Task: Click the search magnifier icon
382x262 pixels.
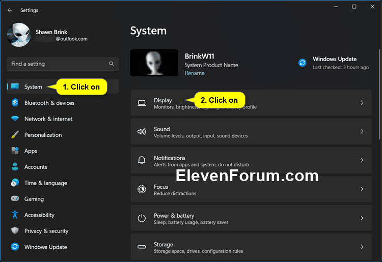Action: (x=112, y=64)
